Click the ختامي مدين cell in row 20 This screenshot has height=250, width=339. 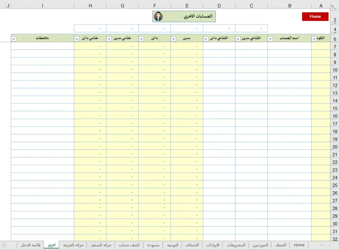pyautogui.click(x=122, y=146)
